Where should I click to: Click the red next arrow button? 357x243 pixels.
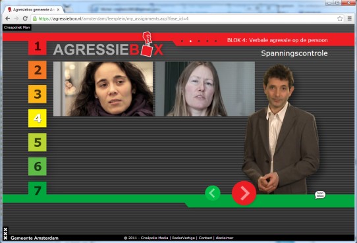(x=244, y=193)
